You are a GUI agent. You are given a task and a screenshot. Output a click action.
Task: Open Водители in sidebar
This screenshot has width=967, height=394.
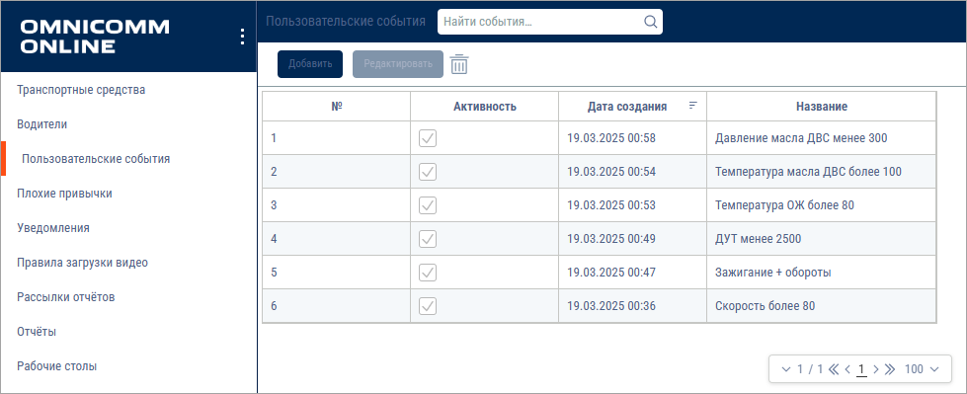(x=41, y=124)
